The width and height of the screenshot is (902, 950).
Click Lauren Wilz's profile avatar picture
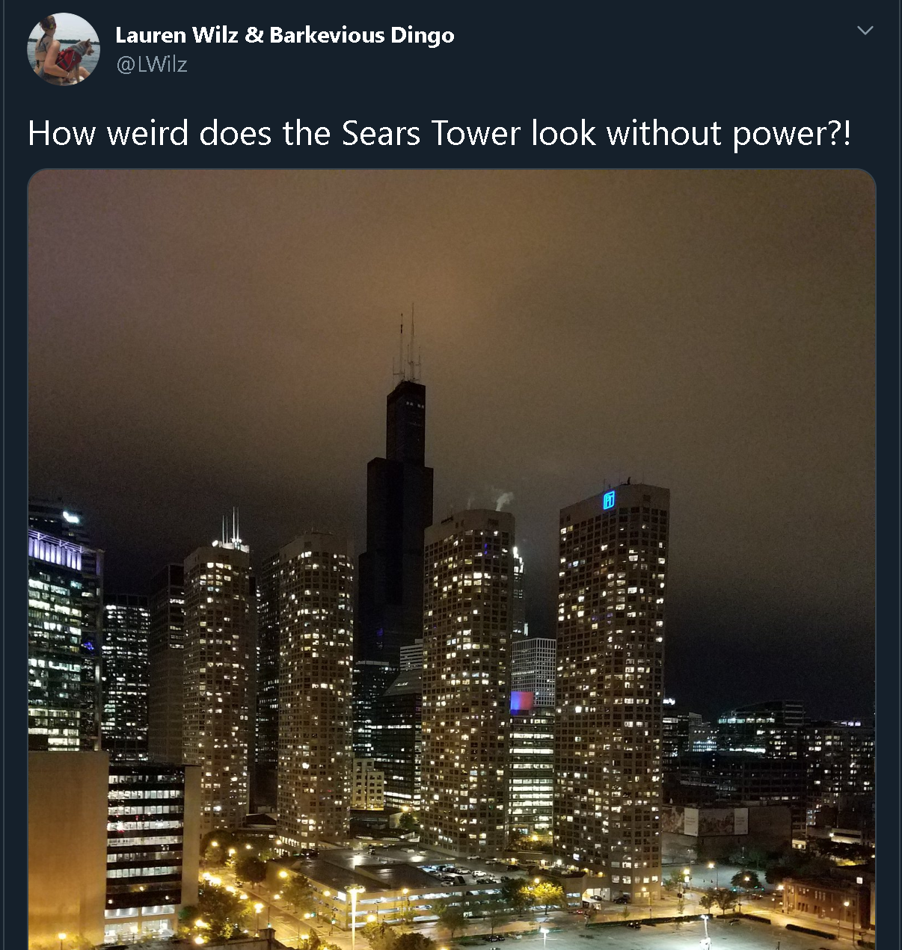tap(64, 49)
